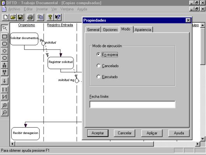Select the Recibir denegacion activity node
Screen dimensions: 206x155
[25, 134]
